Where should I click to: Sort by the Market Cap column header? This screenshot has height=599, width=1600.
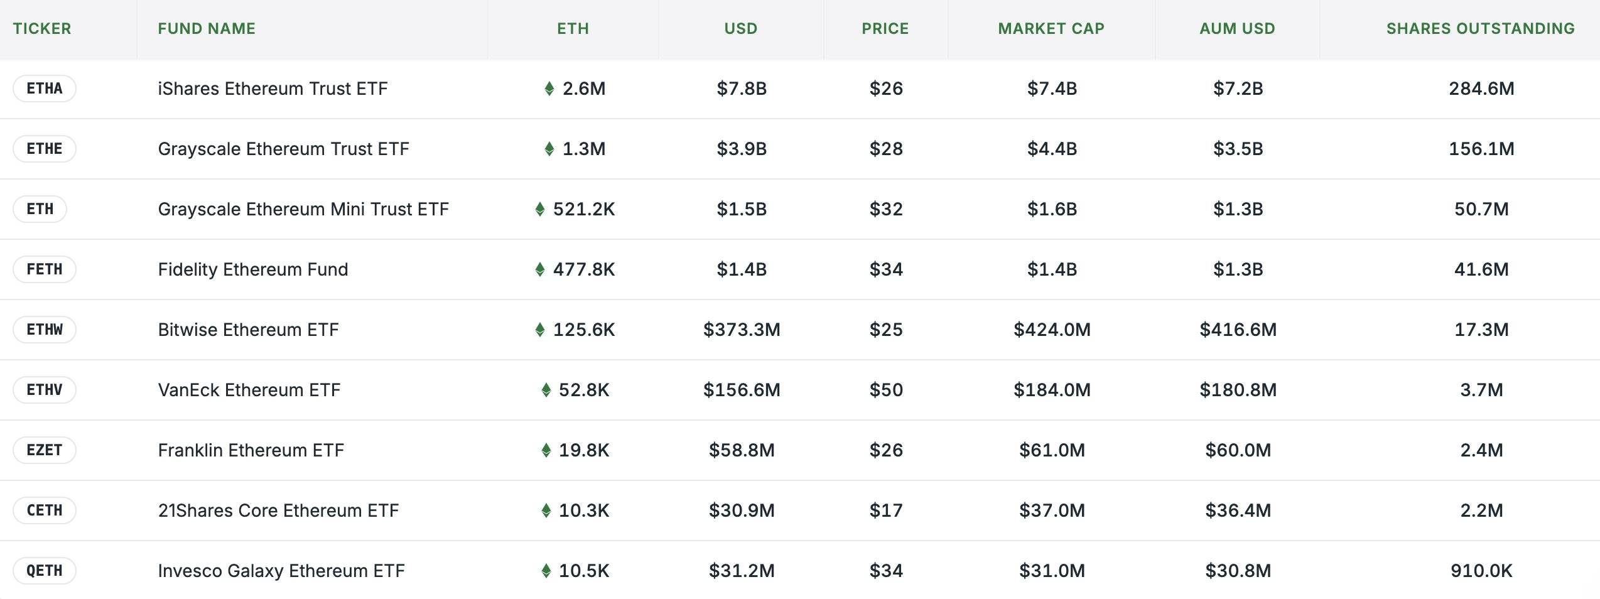[1051, 29]
